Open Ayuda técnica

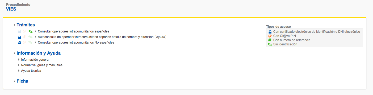click(31, 71)
